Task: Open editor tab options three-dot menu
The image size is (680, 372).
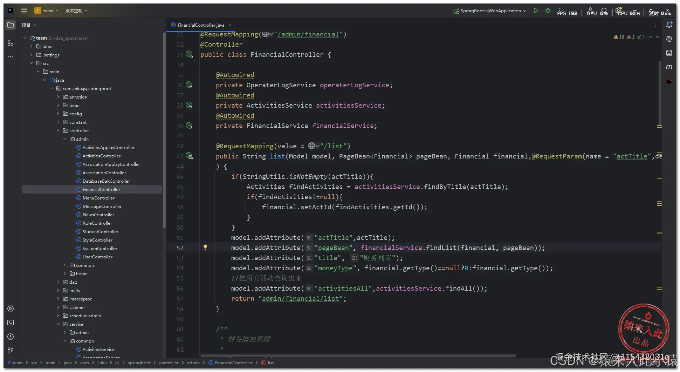Action: [655, 25]
